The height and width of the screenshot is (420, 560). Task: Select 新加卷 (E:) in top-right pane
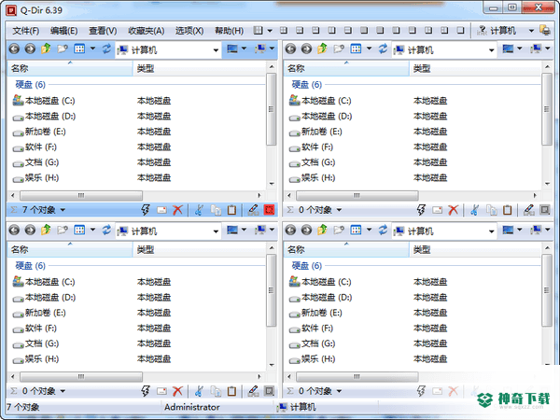click(315, 132)
